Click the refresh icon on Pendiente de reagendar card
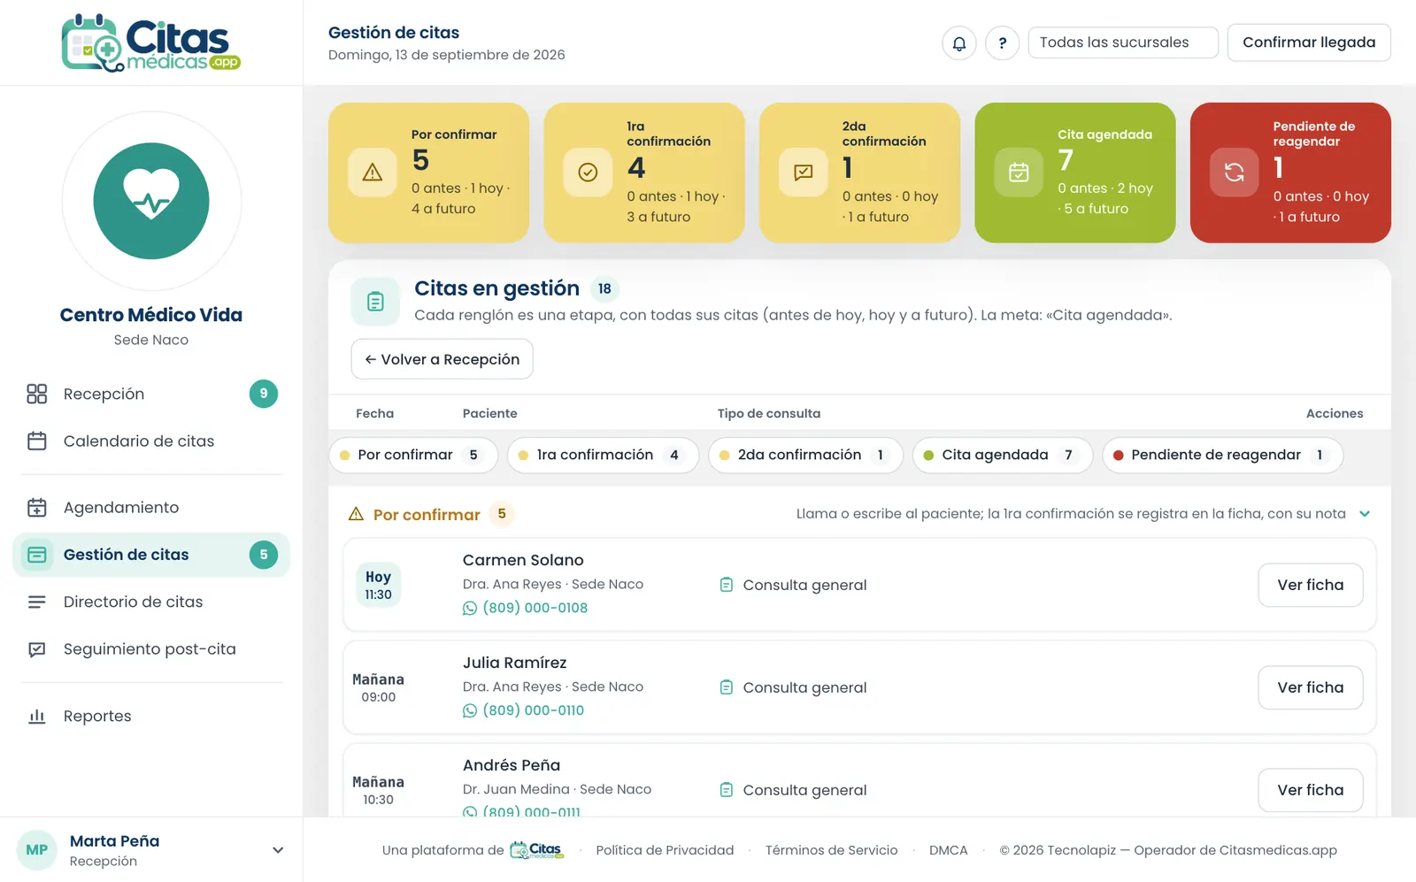1416x882 pixels. pyautogui.click(x=1235, y=173)
